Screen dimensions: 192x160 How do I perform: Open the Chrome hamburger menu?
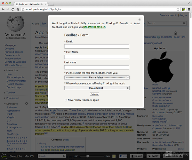tap(189, 9)
